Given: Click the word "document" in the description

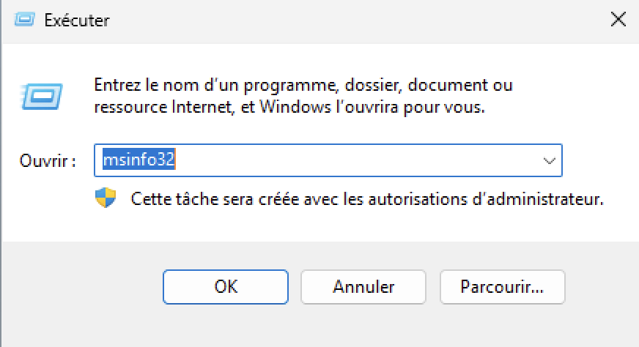Looking at the screenshot, I should 448,85.
